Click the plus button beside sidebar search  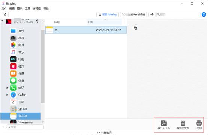[3, 127]
